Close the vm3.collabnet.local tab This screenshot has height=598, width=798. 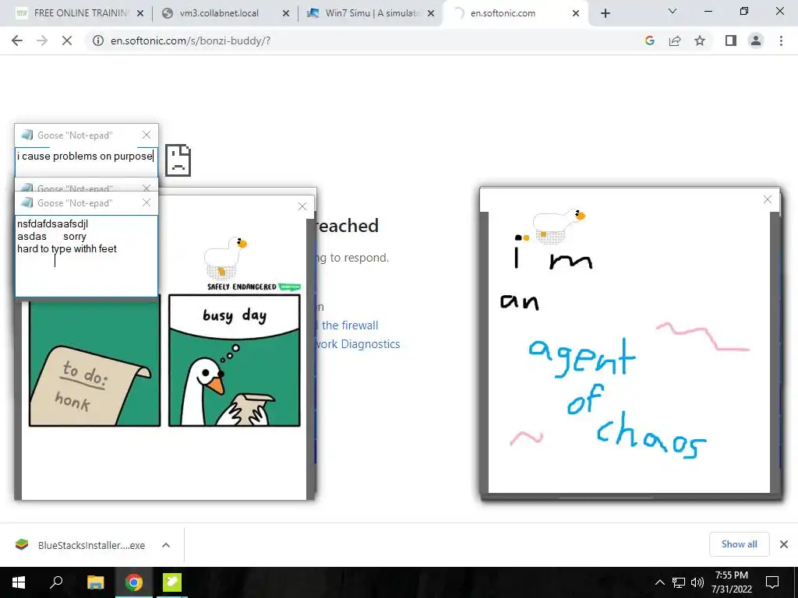286,13
